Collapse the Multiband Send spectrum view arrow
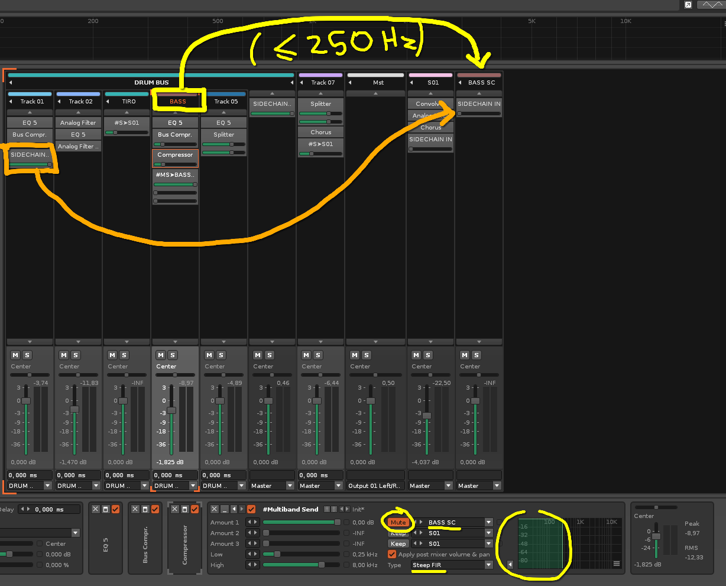 (x=510, y=564)
